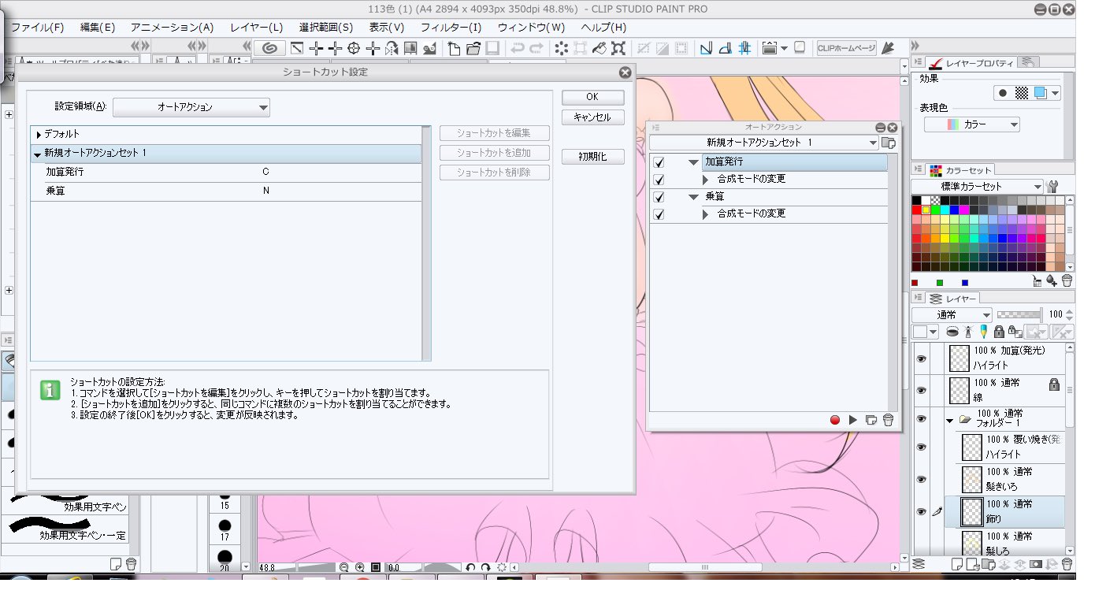Viewport: 1095px width, 594px height.
Task: Open the アニメーション(A) menu
Action: click(172, 27)
